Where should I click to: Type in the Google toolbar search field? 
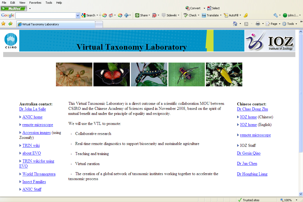coord(45,16)
